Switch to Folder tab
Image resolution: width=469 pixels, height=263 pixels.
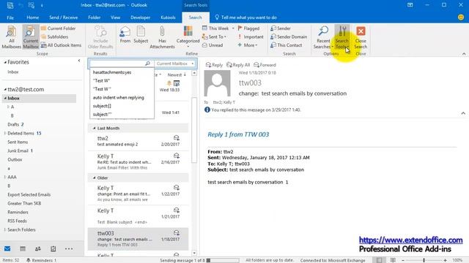pyautogui.click(x=95, y=18)
